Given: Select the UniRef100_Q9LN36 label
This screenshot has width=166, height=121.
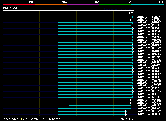Looking at the screenshot, I should (x=149, y=34).
